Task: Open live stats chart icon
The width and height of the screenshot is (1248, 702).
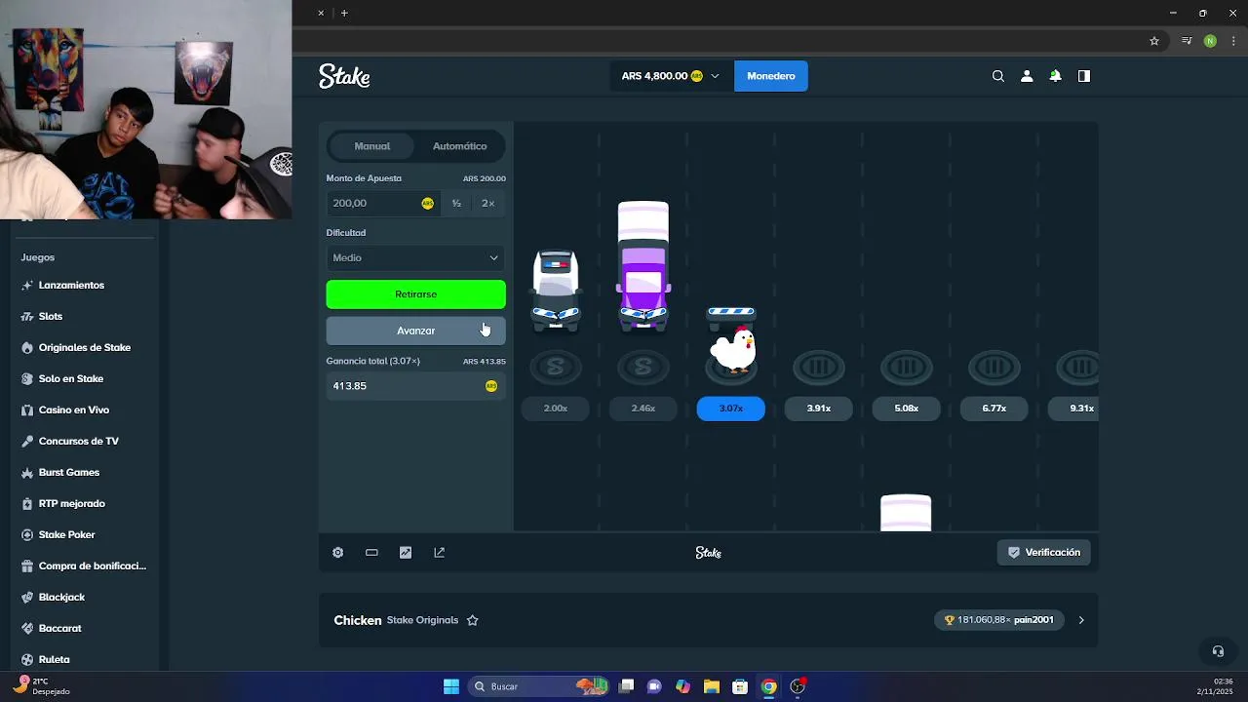Action: (x=406, y=553)
